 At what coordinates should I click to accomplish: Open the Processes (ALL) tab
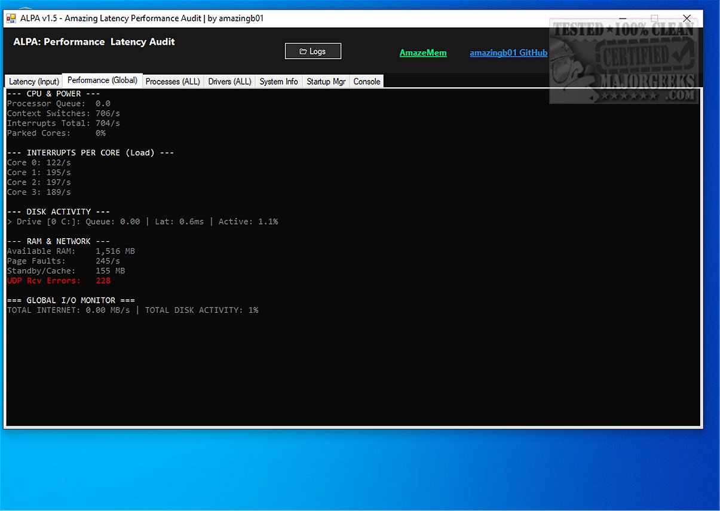[x=173, y=81]
